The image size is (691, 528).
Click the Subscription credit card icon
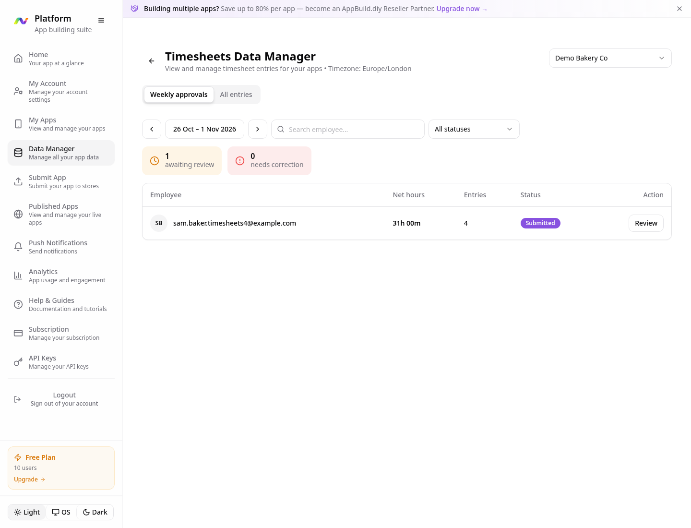click(18, 333)
